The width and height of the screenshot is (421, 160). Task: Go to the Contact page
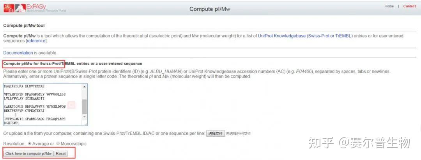409,6
